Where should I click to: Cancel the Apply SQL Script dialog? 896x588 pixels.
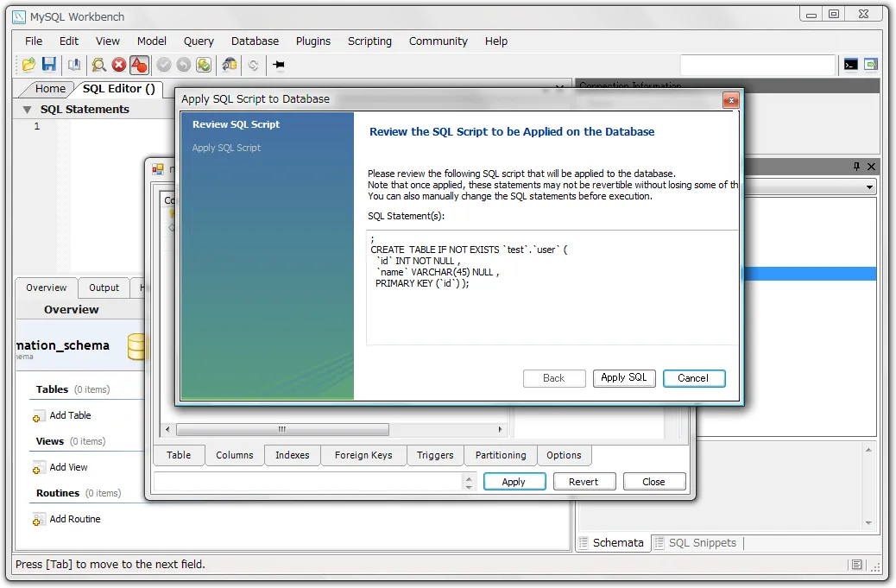tap(693, 378)
